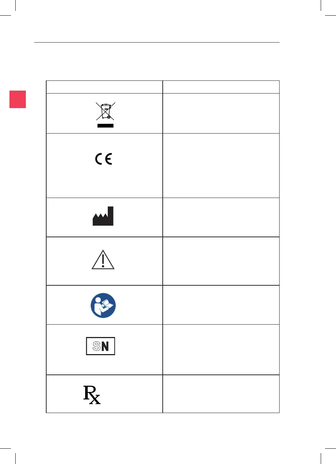Viewport: 336px width, 464px height.
Task: Click the blank cell beside the SN symbol
Action: pyautogui.click(x=221, y=349)
